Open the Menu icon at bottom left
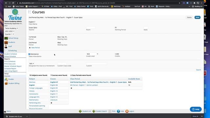Screen dimensions: 210x118 click(x=5, y=111)
